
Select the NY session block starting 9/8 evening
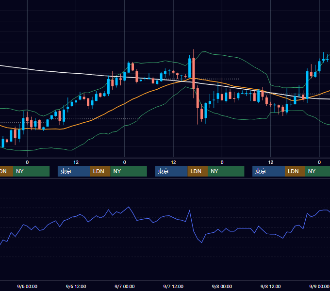317,171
